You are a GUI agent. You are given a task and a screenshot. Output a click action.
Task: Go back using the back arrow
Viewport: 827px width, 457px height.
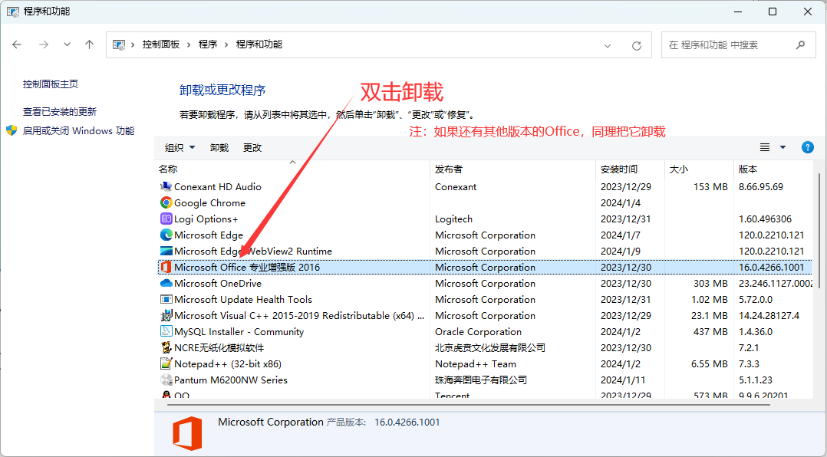(17, 44)
